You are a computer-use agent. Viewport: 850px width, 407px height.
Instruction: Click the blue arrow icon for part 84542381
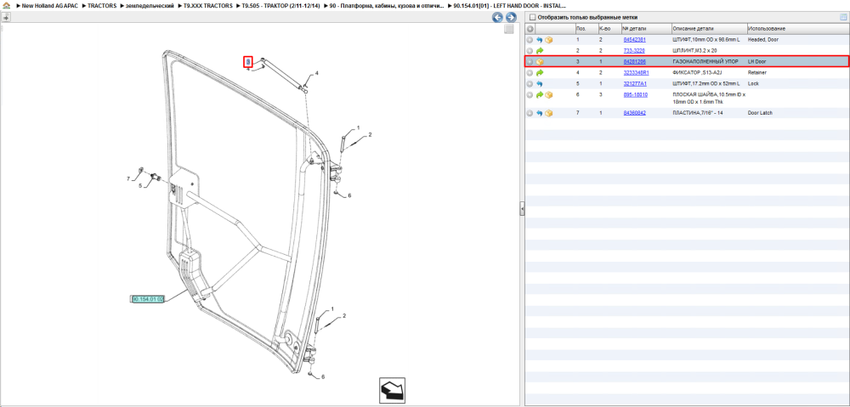coord(540,40)
